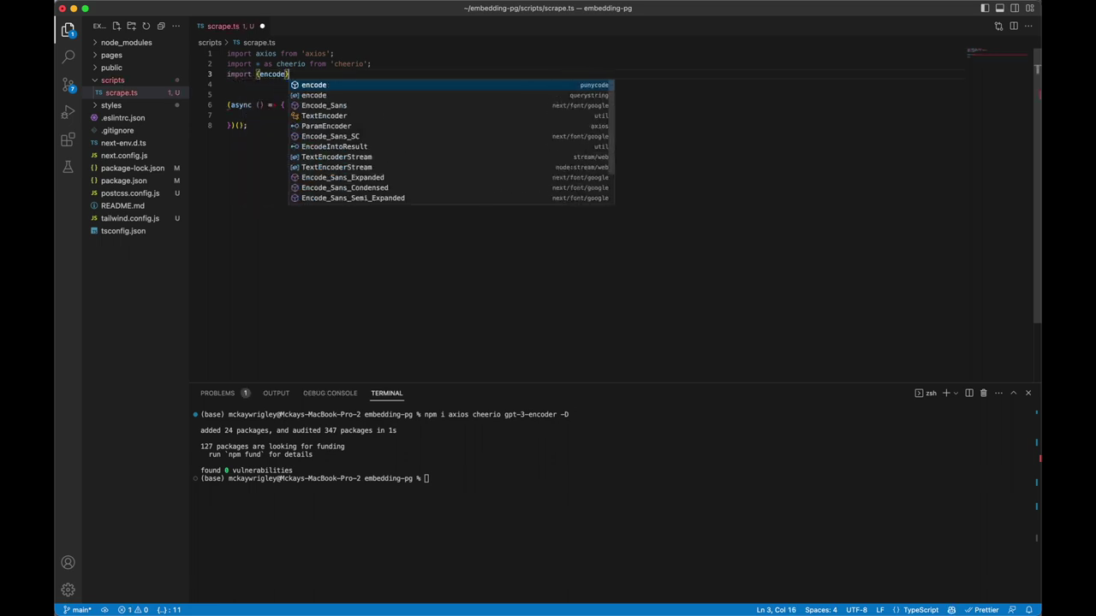Open the Search view in activity bar
The width and height of the screenshot is (1096, 616).
tap(68, 57)
